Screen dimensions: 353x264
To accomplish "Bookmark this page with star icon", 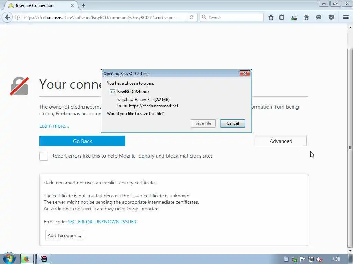I will [271, 17].
